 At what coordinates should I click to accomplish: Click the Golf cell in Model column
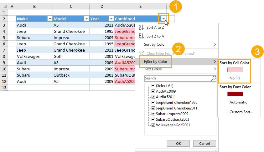coord(71,56)
